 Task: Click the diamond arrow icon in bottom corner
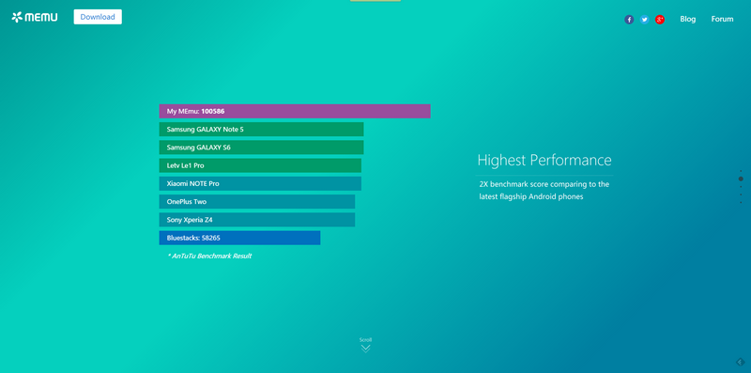[x=740, y=362]
